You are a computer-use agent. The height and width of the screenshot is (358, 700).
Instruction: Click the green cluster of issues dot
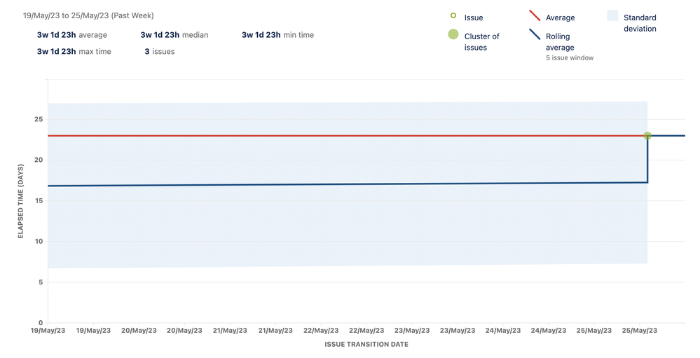pos(647,136)
